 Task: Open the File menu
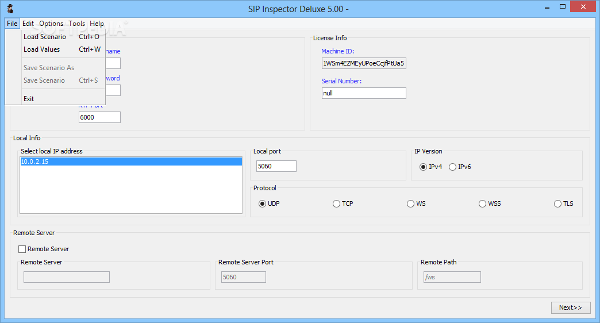coord(12,24)
